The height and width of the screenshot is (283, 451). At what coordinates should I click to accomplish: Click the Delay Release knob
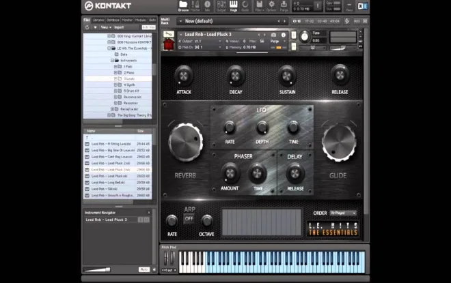pyautogui.click(x=295, y=173)
